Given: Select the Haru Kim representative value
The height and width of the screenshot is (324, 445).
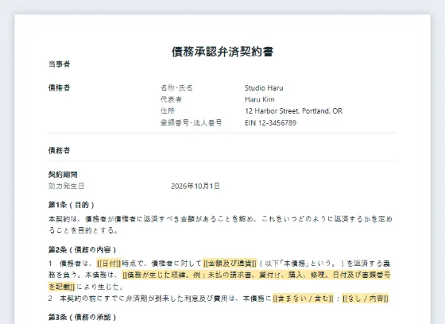Looking at the screenshot, I should coord(260,99).
